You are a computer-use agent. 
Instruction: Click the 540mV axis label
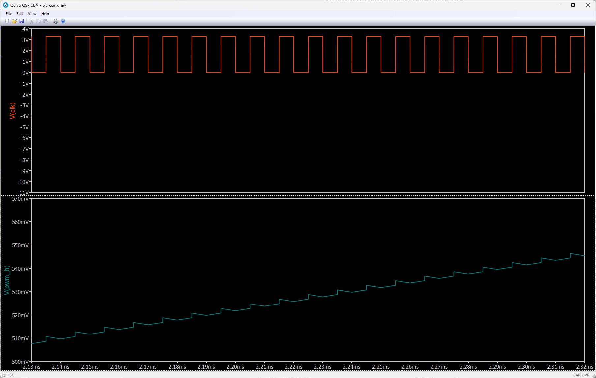[20, 269]
